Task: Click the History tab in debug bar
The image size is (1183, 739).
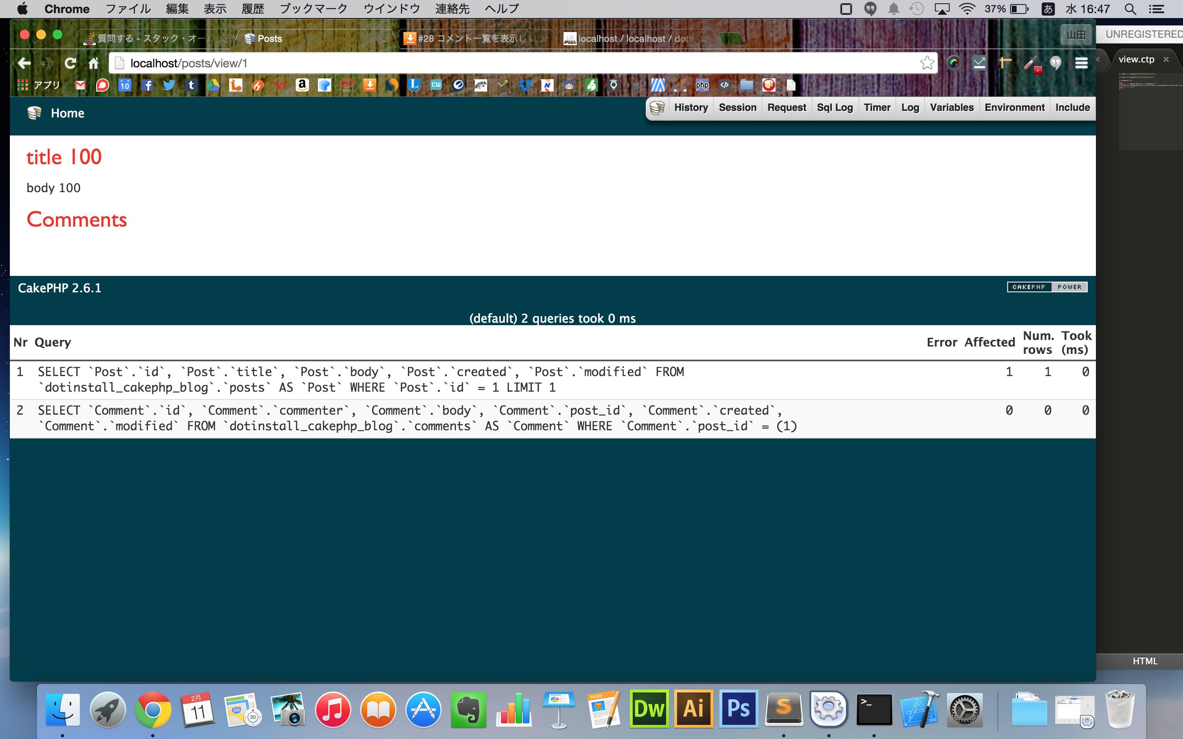Action: click(x=691, y=107)
